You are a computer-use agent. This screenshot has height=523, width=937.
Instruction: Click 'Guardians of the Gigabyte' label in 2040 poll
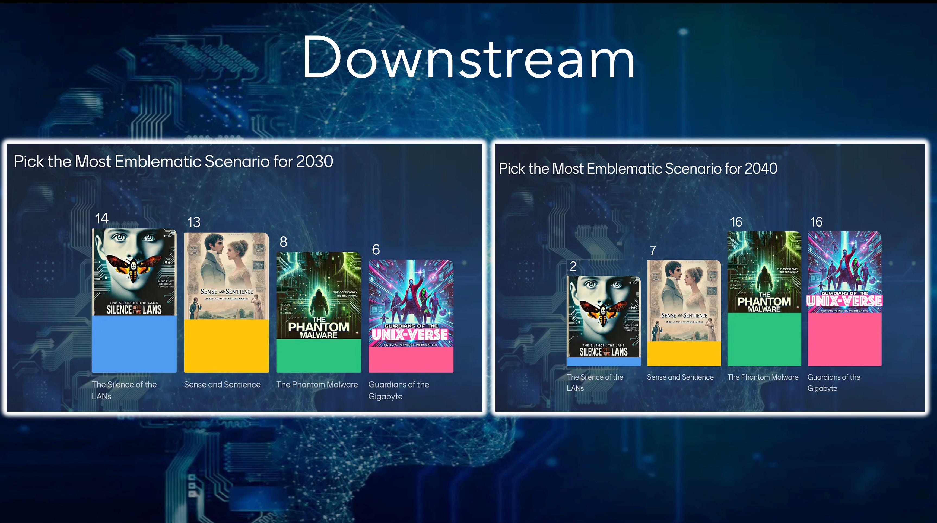coord(834,382)
